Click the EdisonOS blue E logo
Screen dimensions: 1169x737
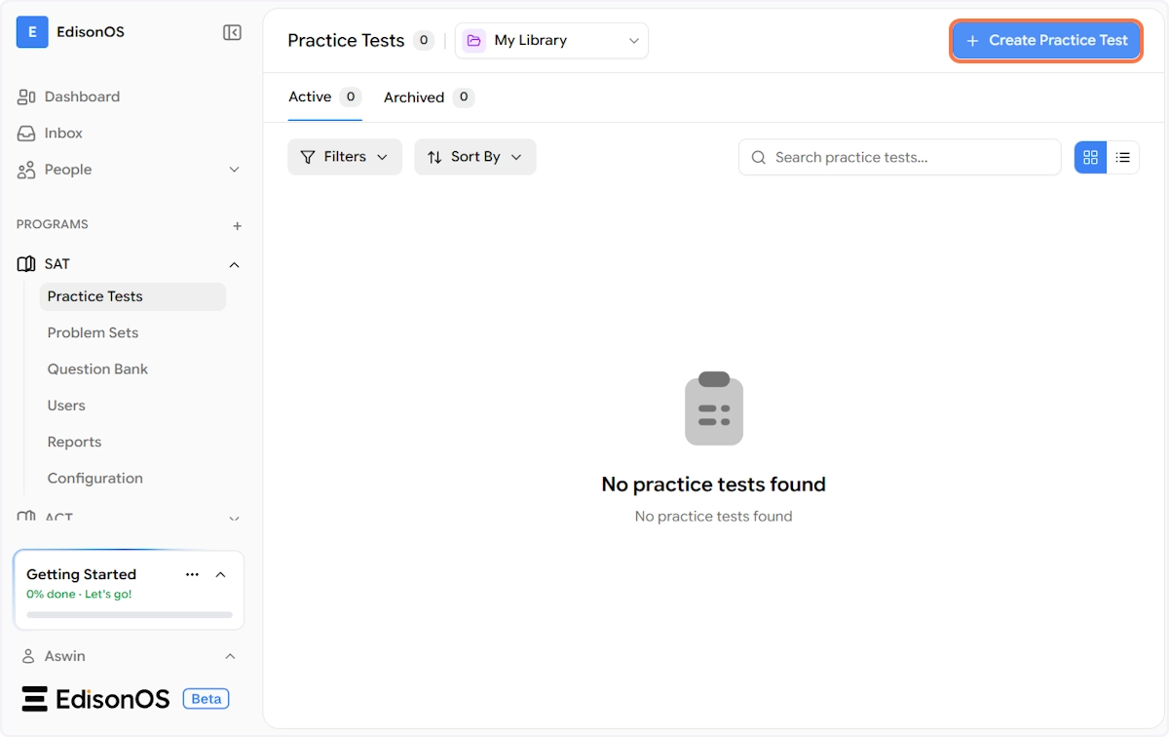coord(32,32)
